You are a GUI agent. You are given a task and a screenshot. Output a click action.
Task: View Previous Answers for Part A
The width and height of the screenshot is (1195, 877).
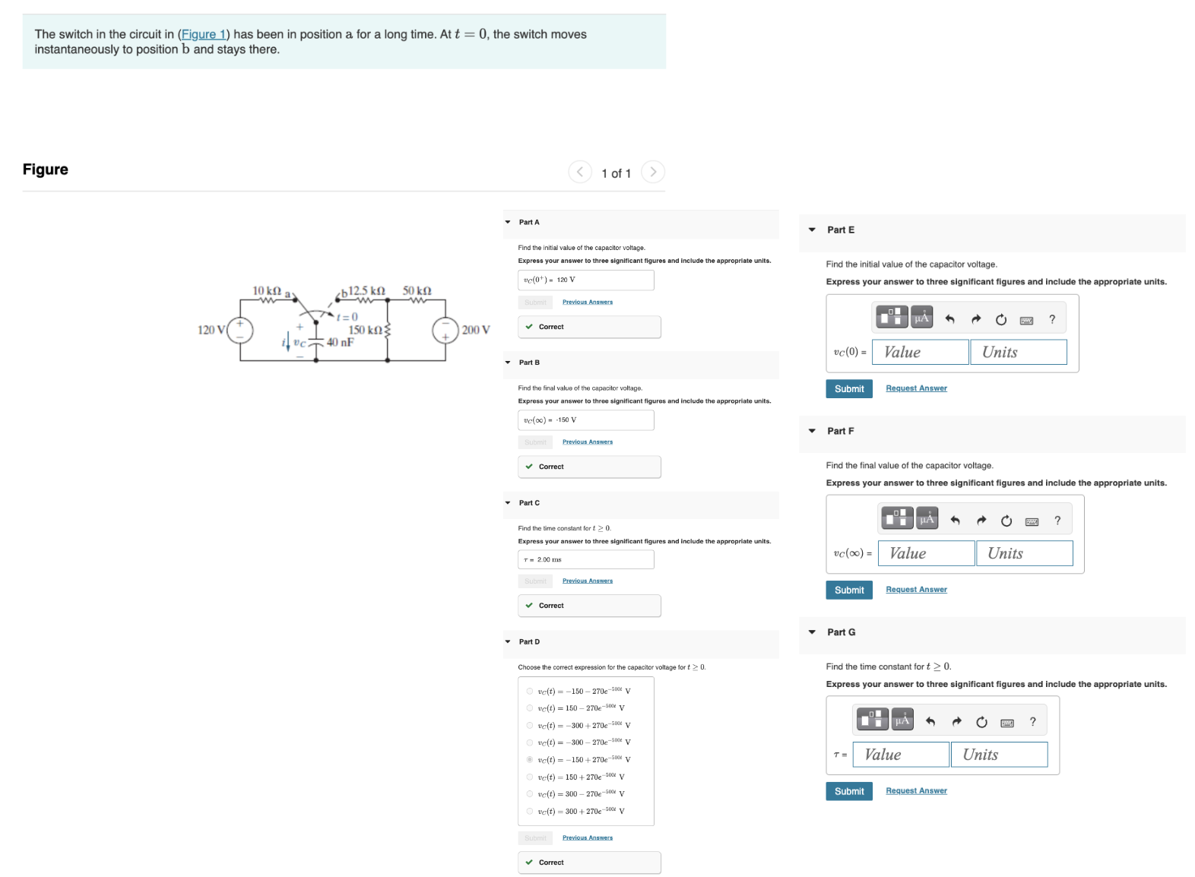coord(588,302)
